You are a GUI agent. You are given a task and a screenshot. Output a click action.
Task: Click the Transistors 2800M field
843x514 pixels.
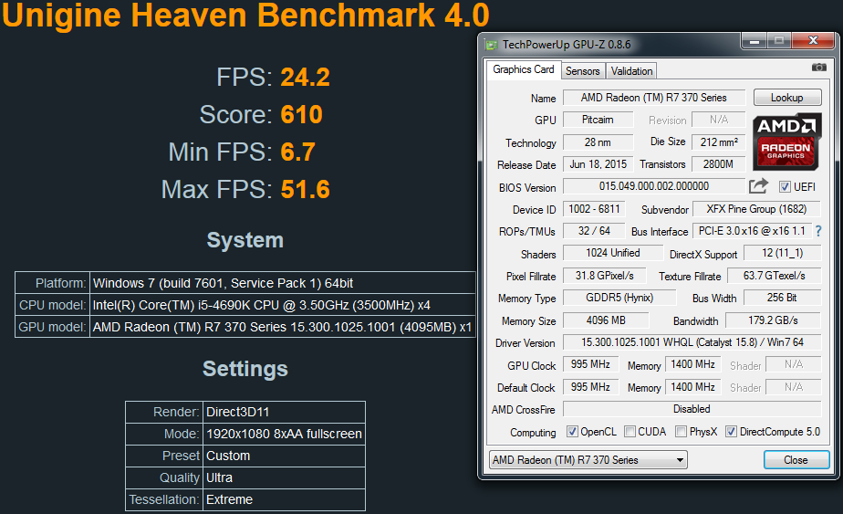point(719,164)
